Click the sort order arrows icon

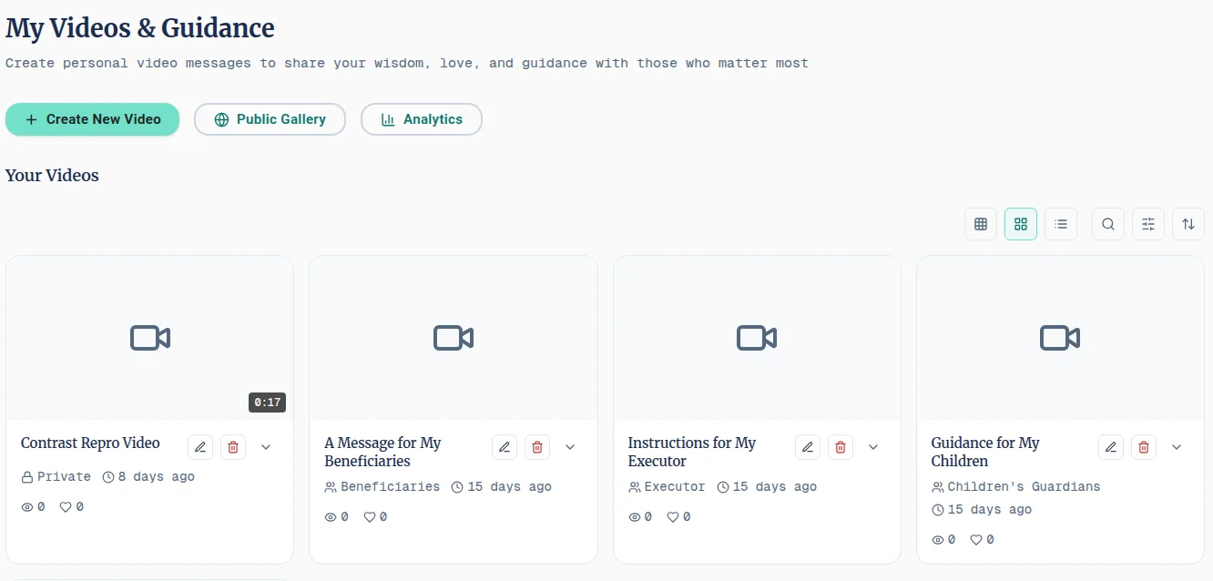click(1188, 224)
